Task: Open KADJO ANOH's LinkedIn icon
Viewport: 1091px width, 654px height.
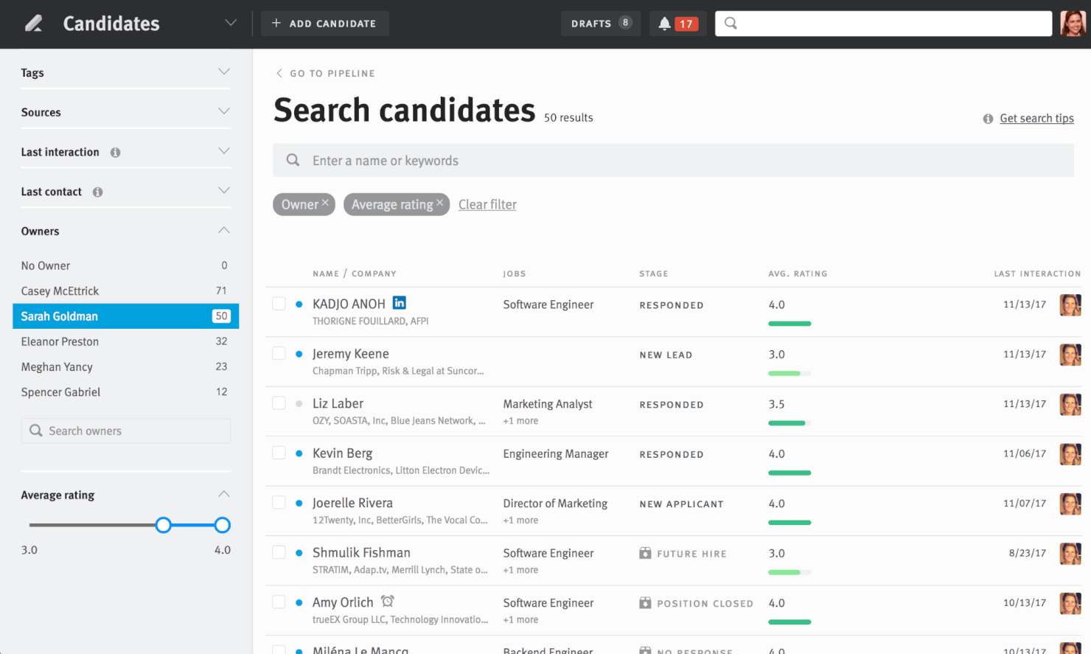Action: [399, 303]
